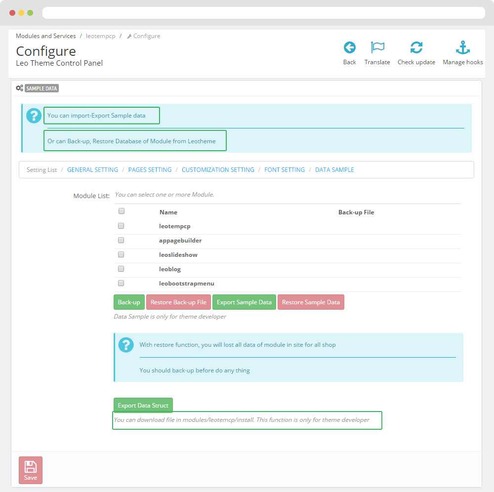Open Manage hooks anchor icon

tap(462, 47)
